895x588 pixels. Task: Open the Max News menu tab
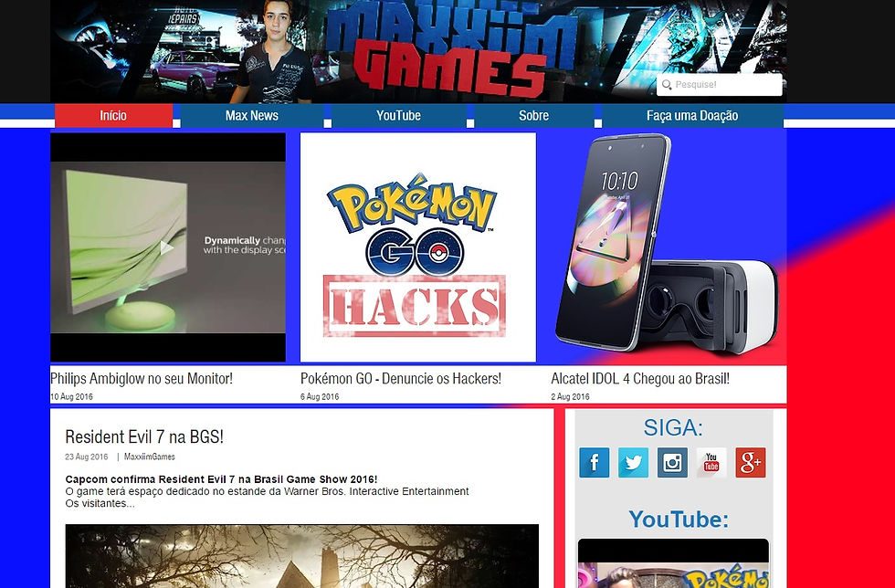point(252,116)
